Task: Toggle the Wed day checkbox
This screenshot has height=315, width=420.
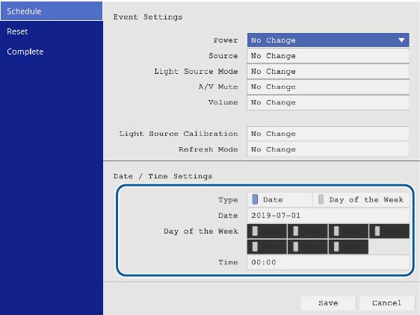Action: 348,231
